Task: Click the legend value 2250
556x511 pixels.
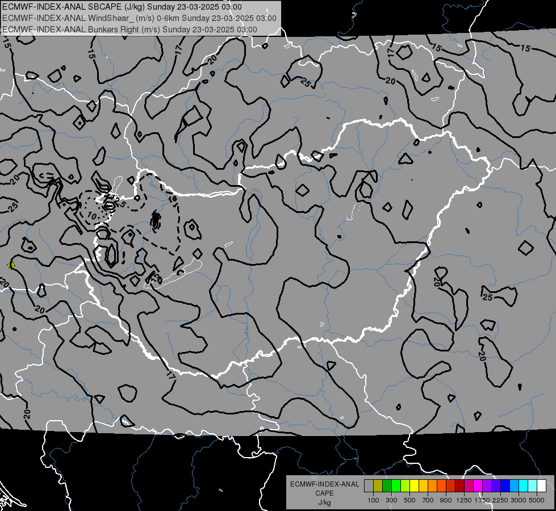Action: click(500, 500)
